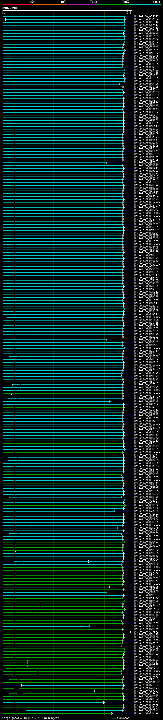
Task: Click the UniRef100_Q9ZSL1 short alignment bar
Action: 55,163
